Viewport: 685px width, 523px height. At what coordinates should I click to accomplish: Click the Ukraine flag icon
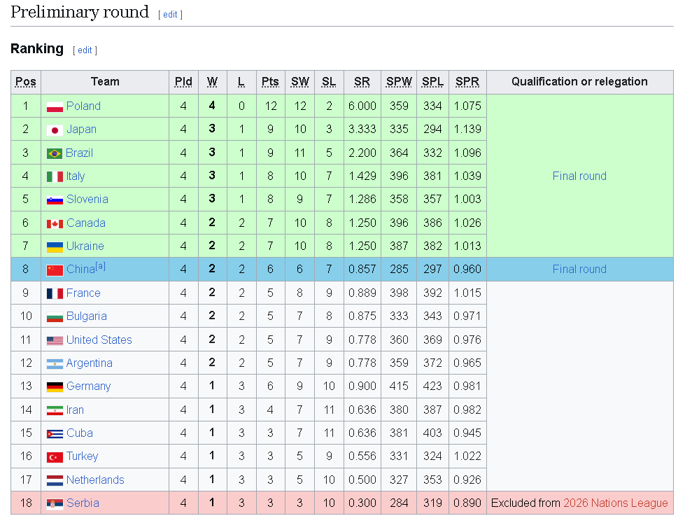click(x=55, y=247)
